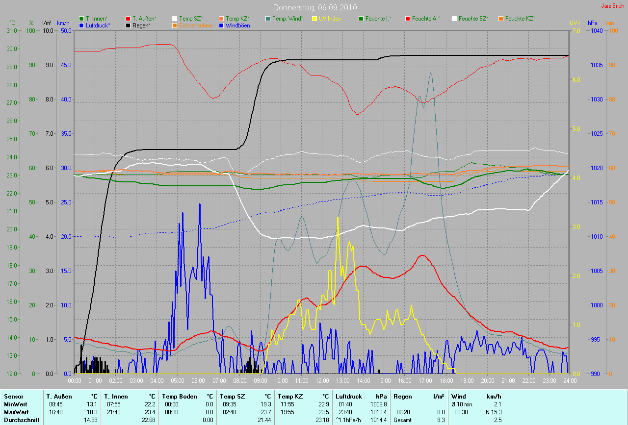Click the black Regen legend square

click(128, 25)
